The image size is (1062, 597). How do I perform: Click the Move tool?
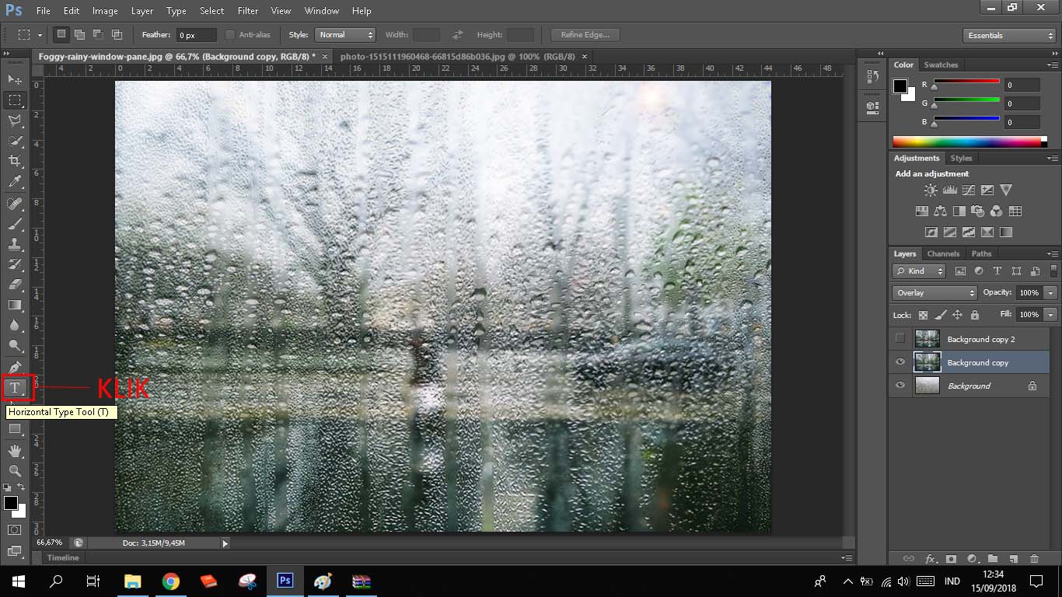[15, 79]
